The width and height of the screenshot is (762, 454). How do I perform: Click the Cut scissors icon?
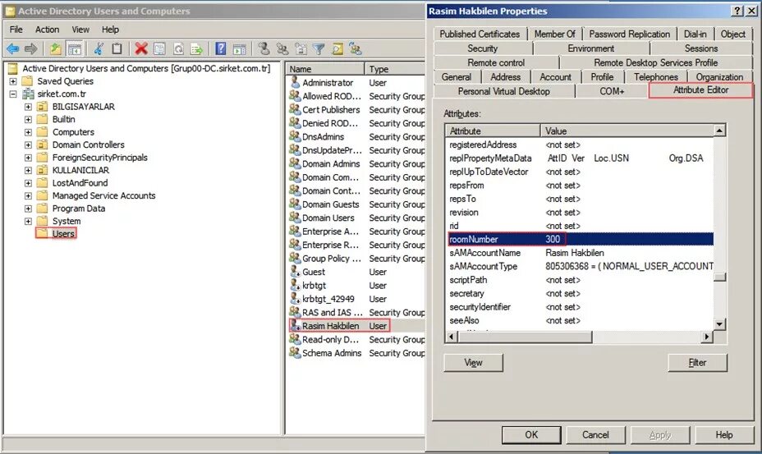pos(99,48)
